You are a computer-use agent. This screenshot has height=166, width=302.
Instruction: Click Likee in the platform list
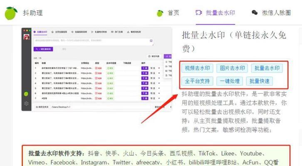[x=228, y=154]
